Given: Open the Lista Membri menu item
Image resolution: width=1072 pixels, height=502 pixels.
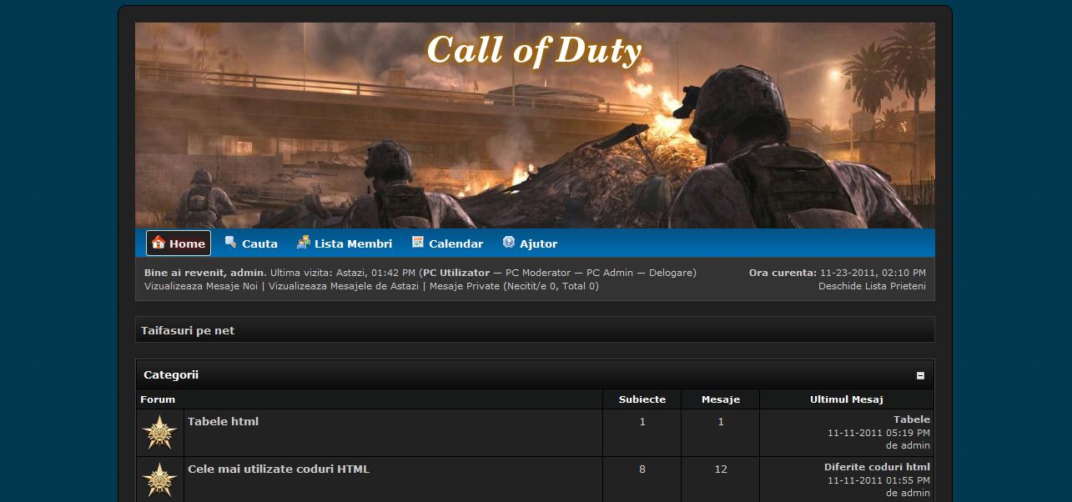Looking at the screenshot, I should (353, 243).
